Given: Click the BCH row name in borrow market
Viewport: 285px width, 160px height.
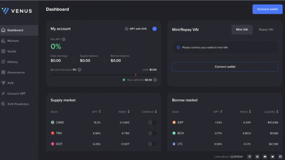Looking at the screenshot, I should pyautogui.click(x=180, y=133).
